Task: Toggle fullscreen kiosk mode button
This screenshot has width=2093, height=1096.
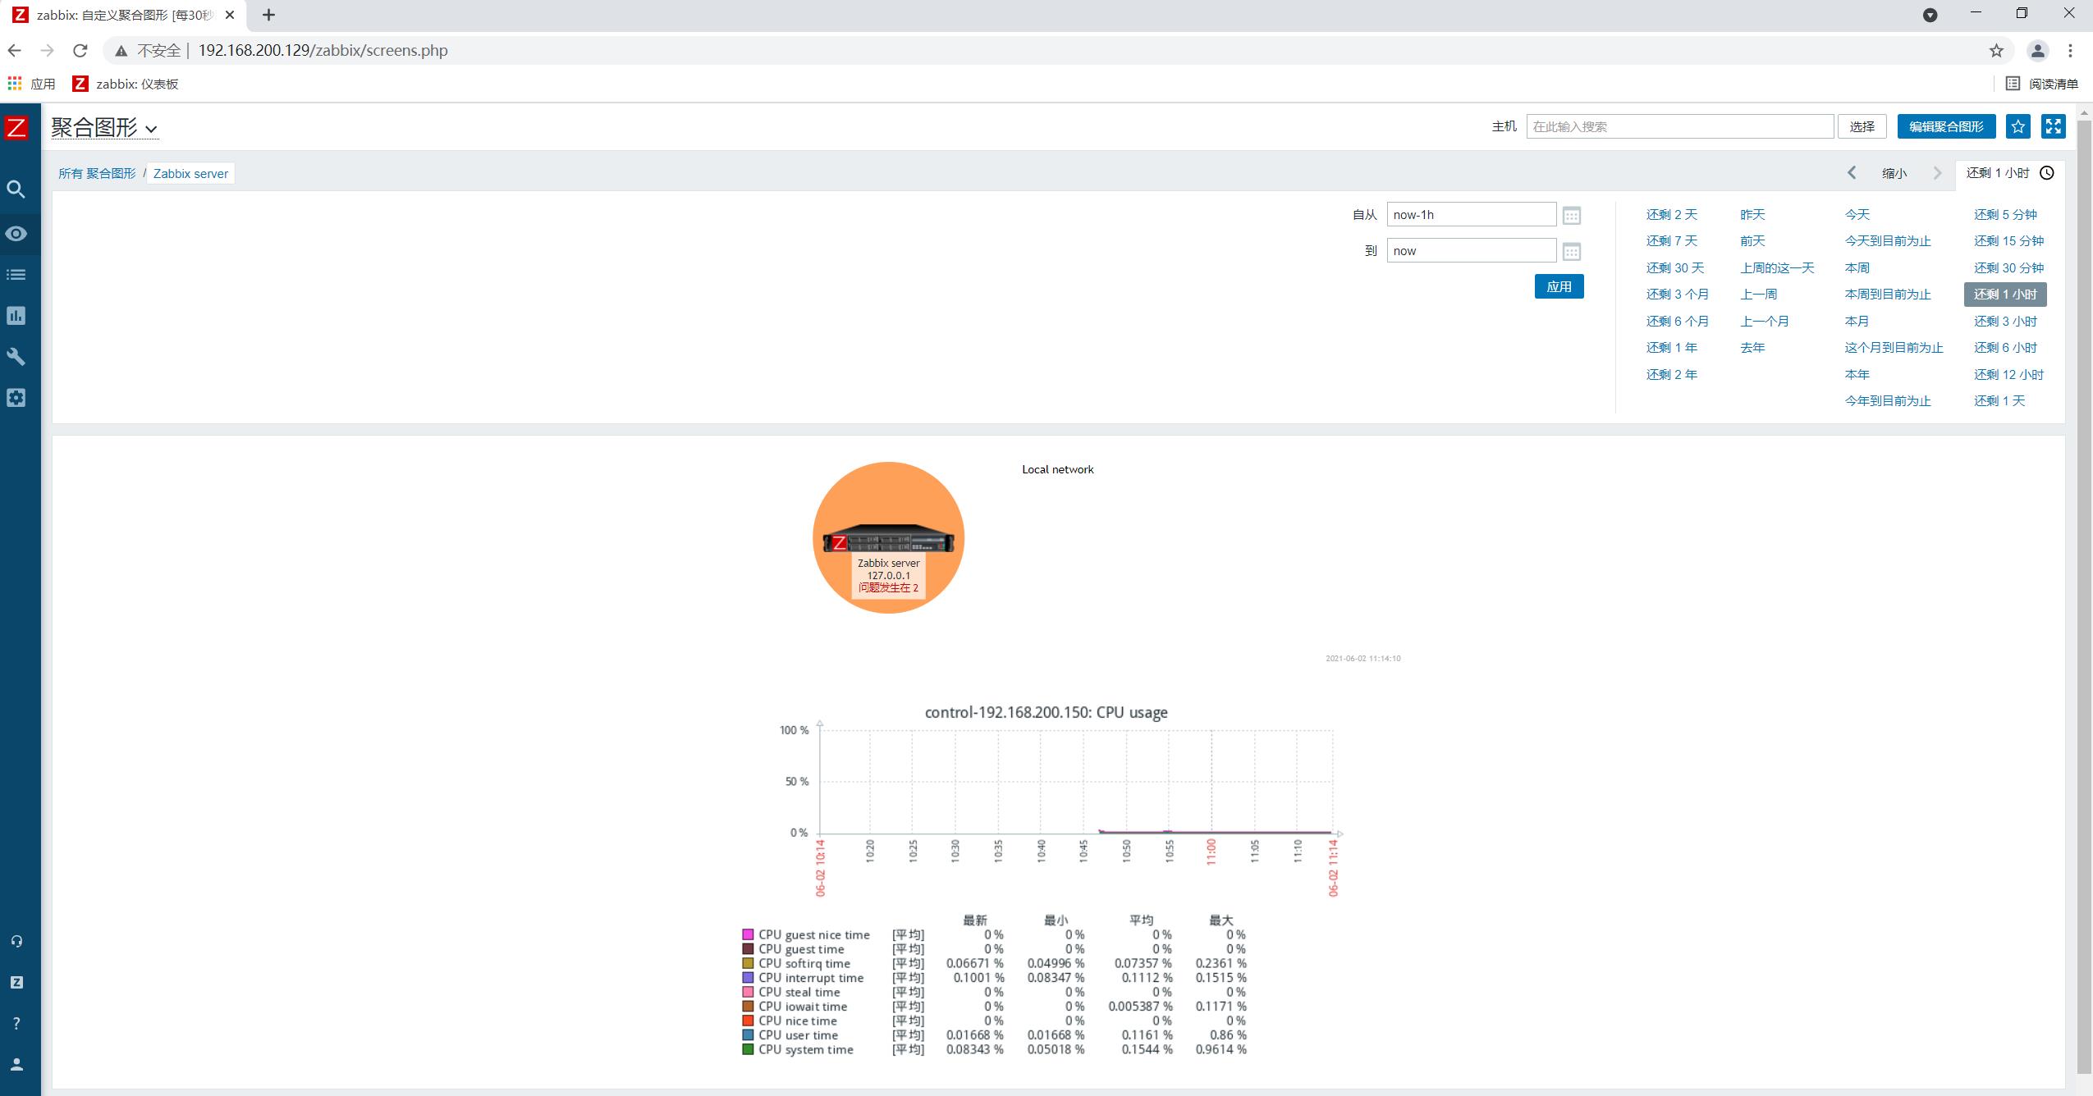Action: point(2053,126)
